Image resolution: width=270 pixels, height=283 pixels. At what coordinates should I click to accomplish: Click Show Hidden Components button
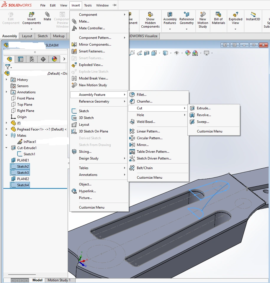pos(150,20)
